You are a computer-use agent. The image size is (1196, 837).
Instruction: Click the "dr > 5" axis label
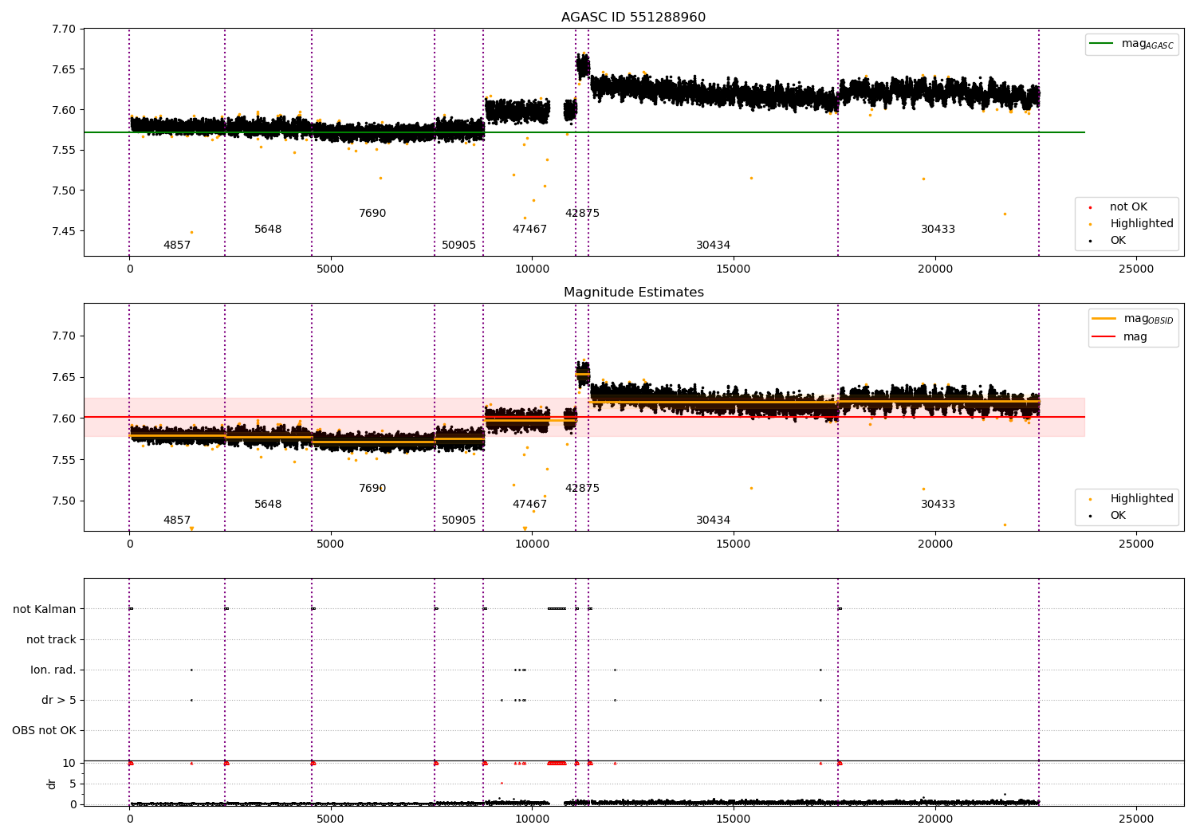[59, 700]
